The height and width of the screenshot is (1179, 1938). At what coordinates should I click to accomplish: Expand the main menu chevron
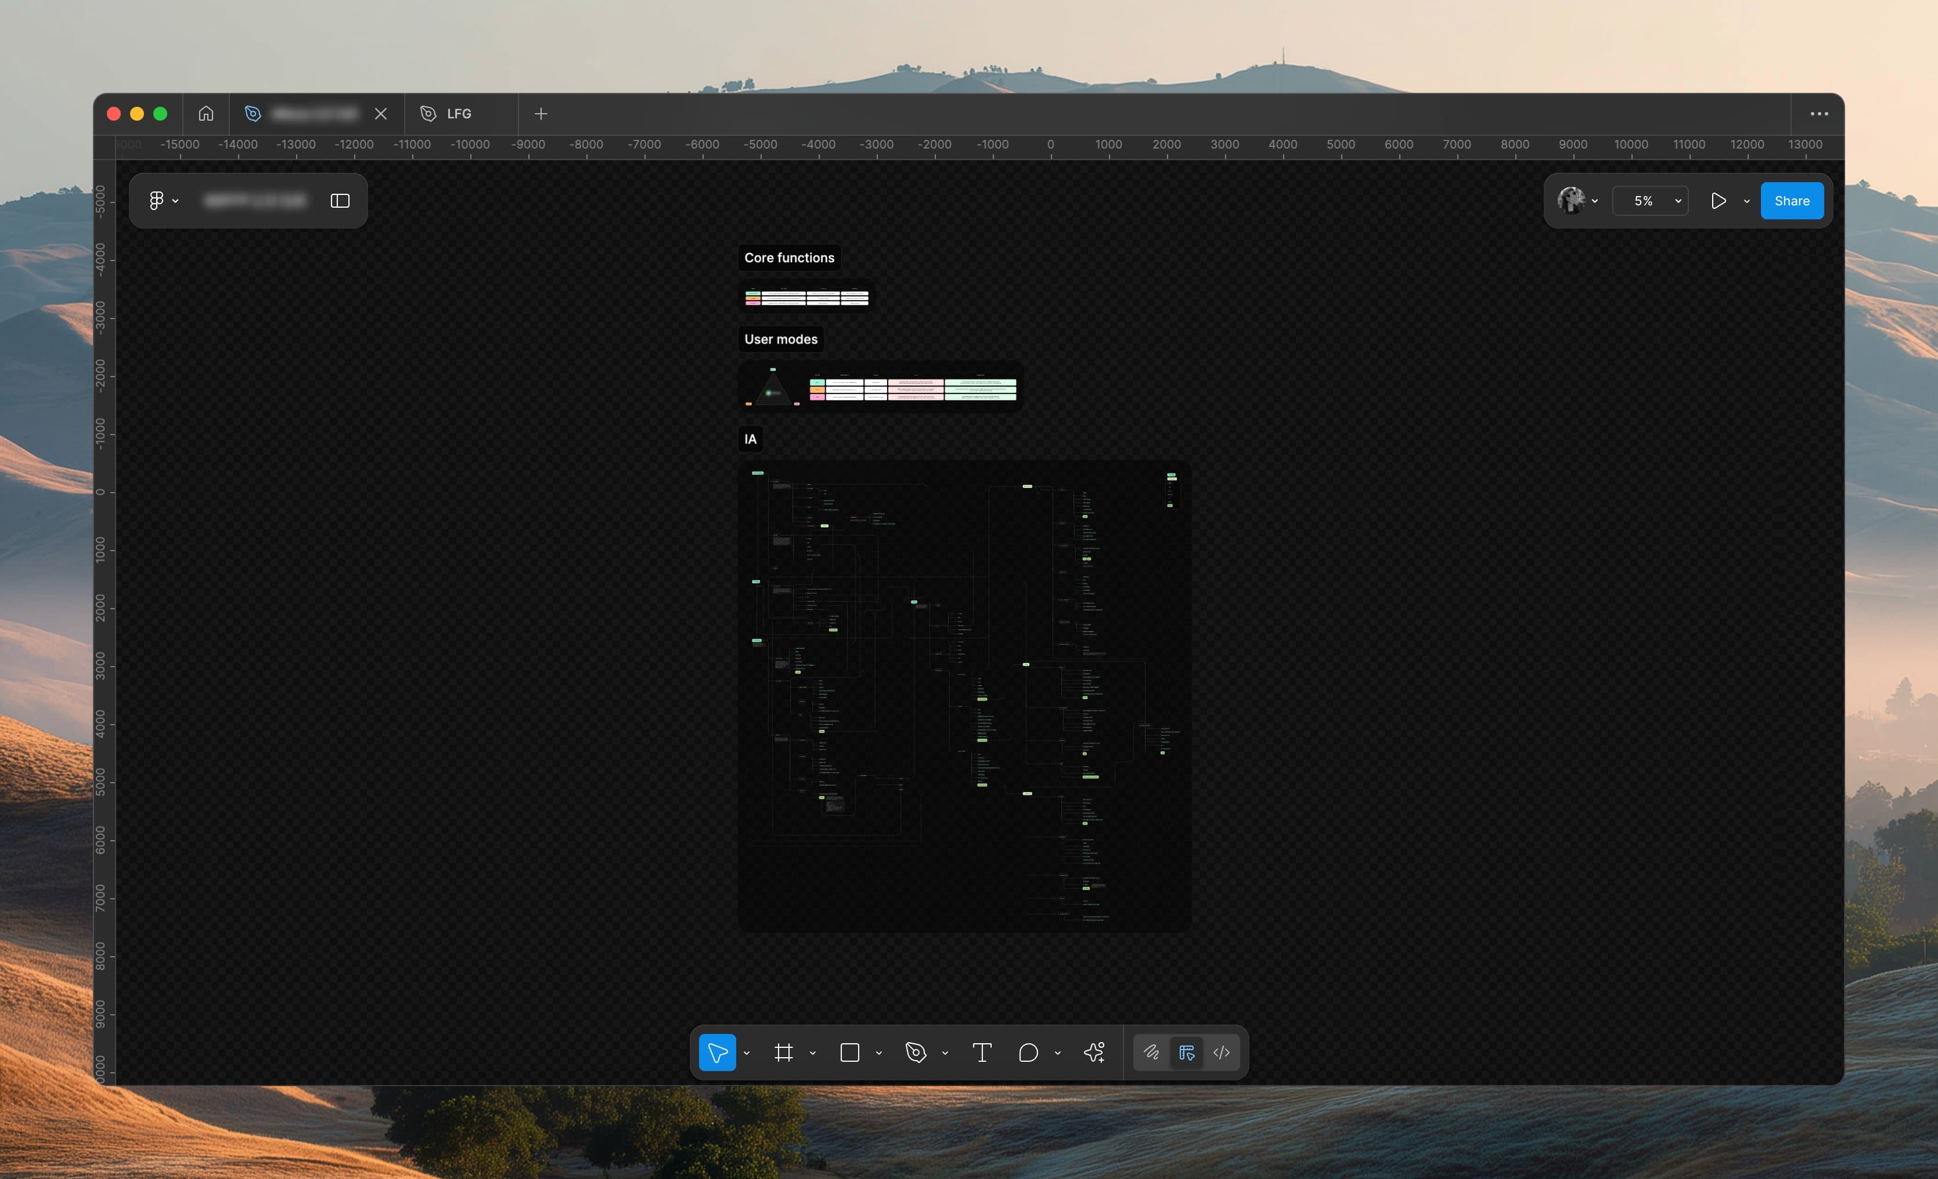[175, 201]
